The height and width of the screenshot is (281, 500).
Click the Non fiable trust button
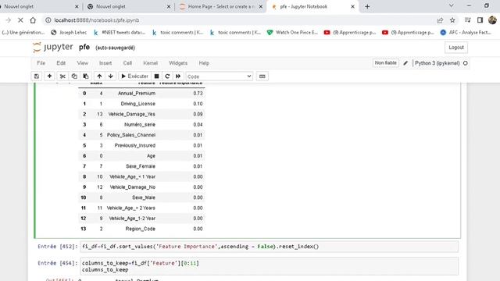[385, 63]
